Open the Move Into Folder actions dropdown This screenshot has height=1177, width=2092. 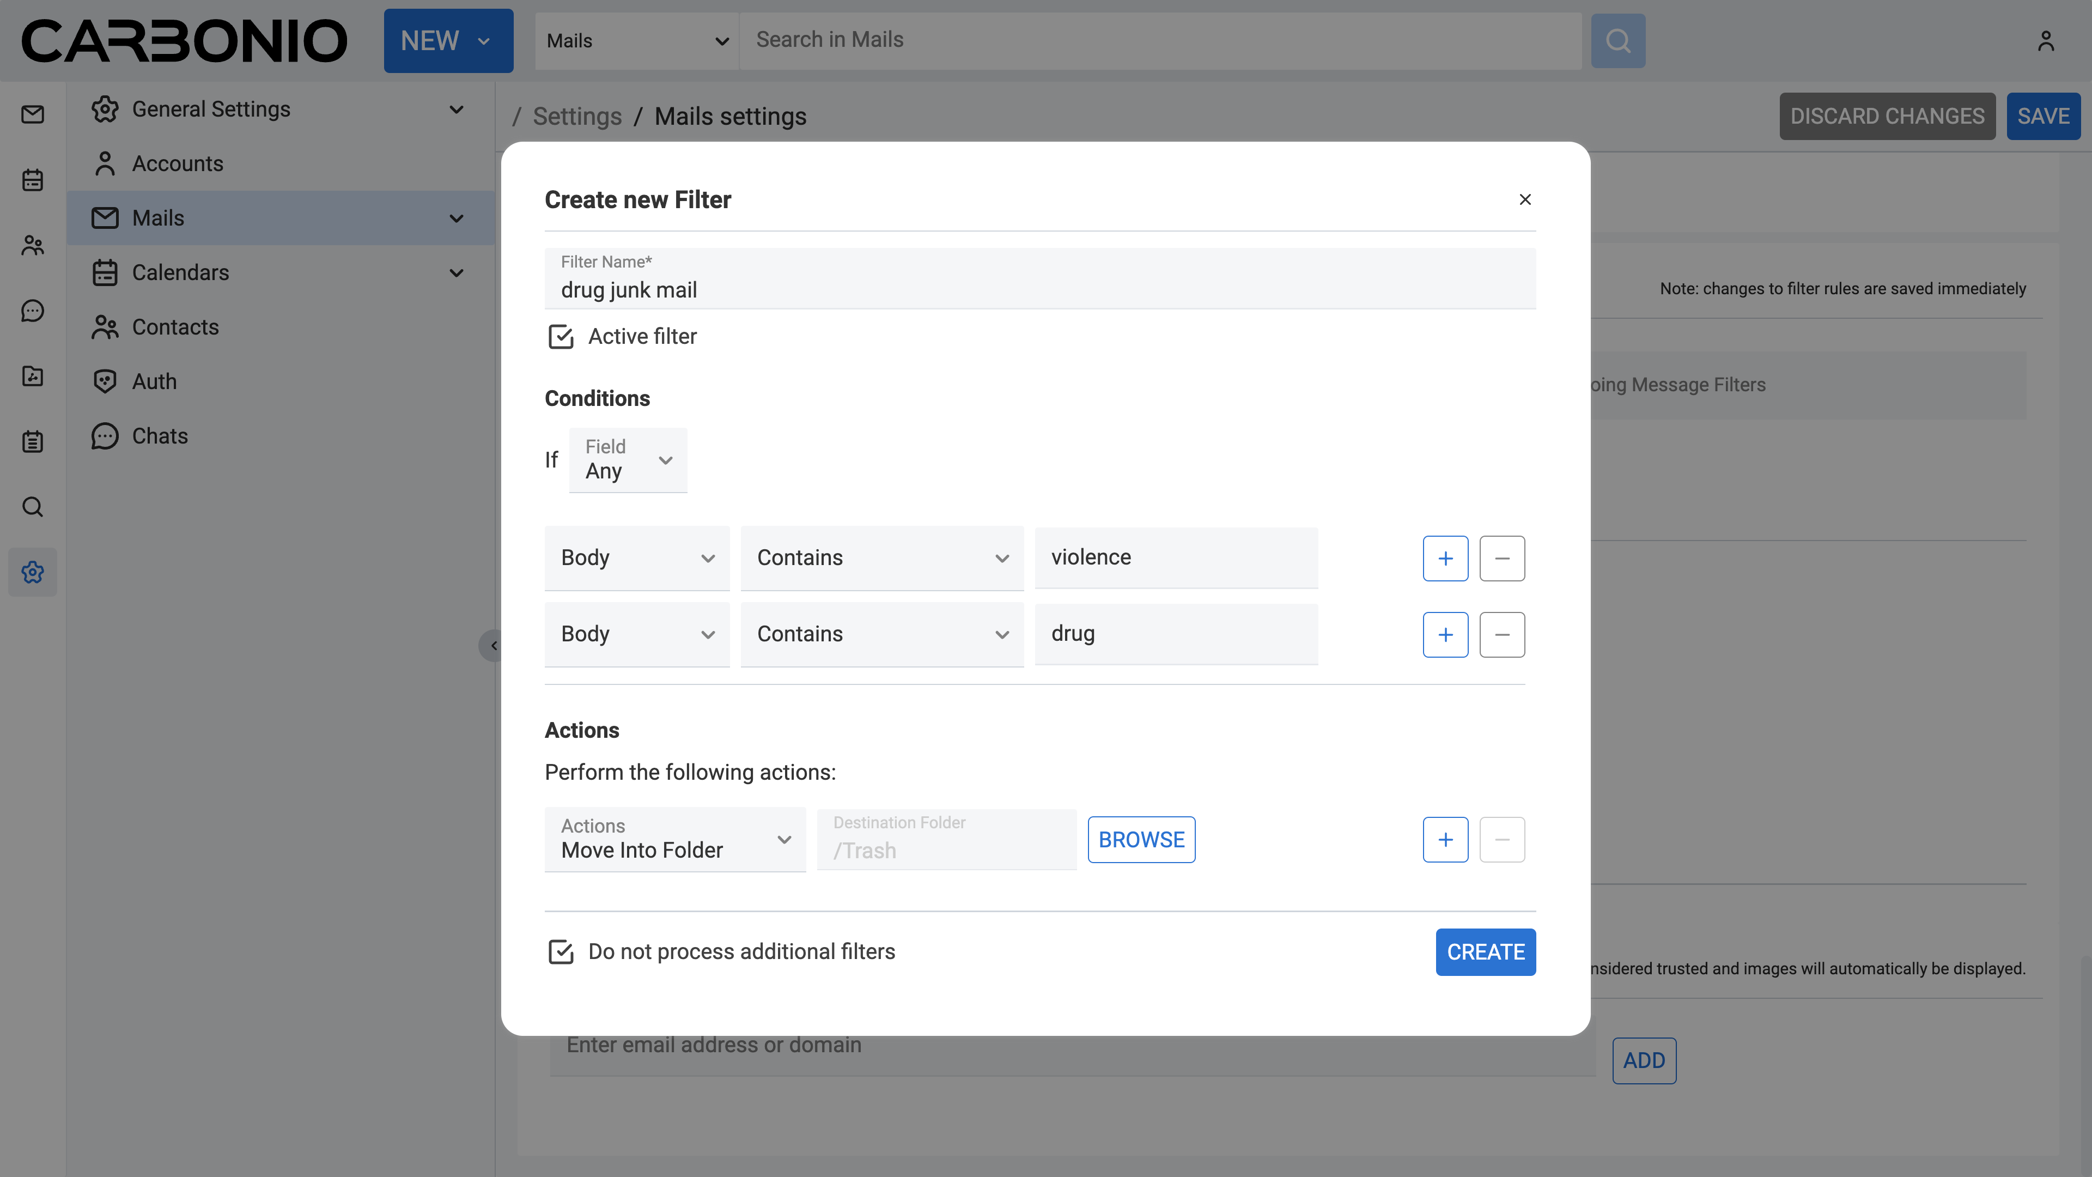click(x=675, y=839)
